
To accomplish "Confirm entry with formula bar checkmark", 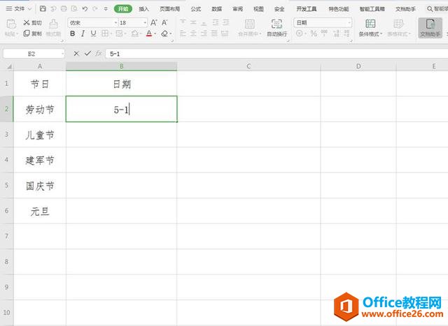I will point(87,53).
